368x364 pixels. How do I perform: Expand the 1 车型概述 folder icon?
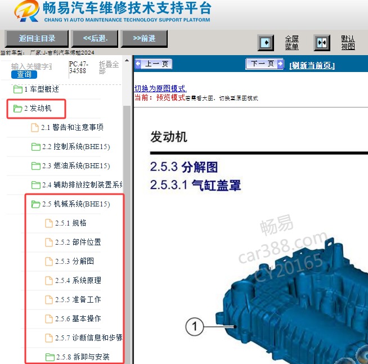pos(18,89)
